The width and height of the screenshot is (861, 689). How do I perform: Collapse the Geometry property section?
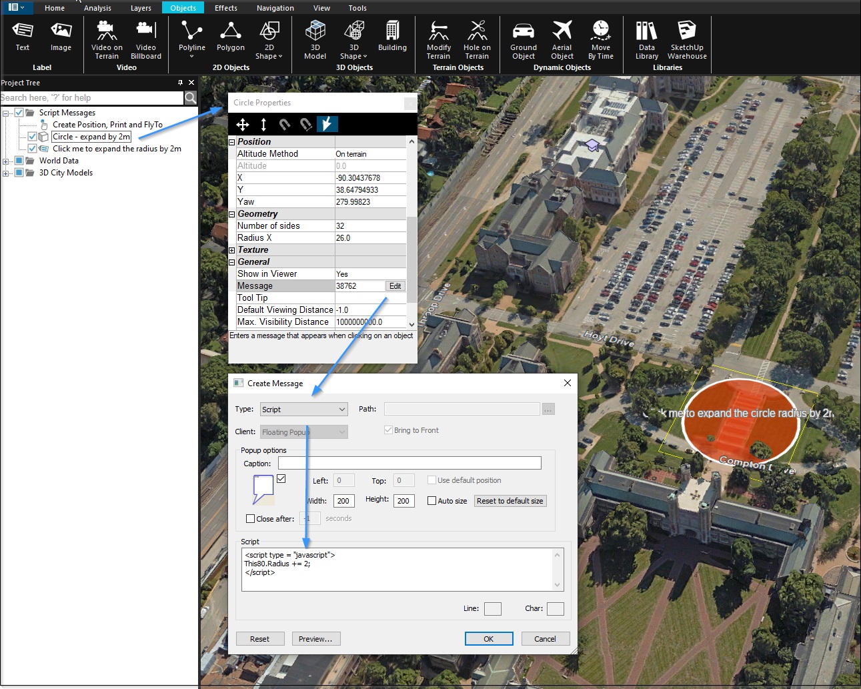(232, 214)
